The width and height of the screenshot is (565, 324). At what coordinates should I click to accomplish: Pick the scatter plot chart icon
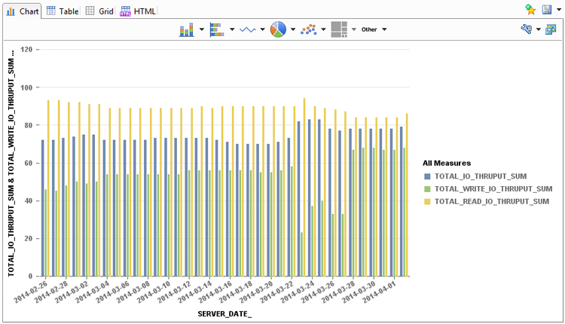click(x=308, y=29)
